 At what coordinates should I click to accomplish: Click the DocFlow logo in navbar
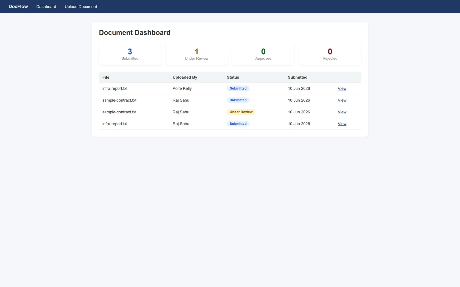pyautogui.click(x=18, y=7)
